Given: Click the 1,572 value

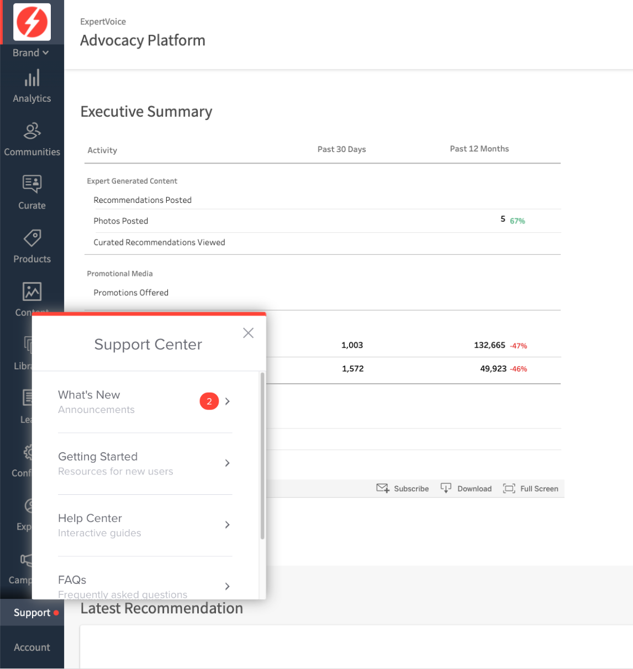Looking at the screenshot, I should (353, 369).
